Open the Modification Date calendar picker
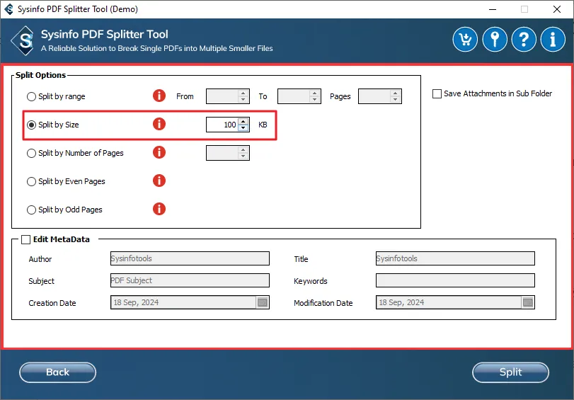 pos(527,302)
